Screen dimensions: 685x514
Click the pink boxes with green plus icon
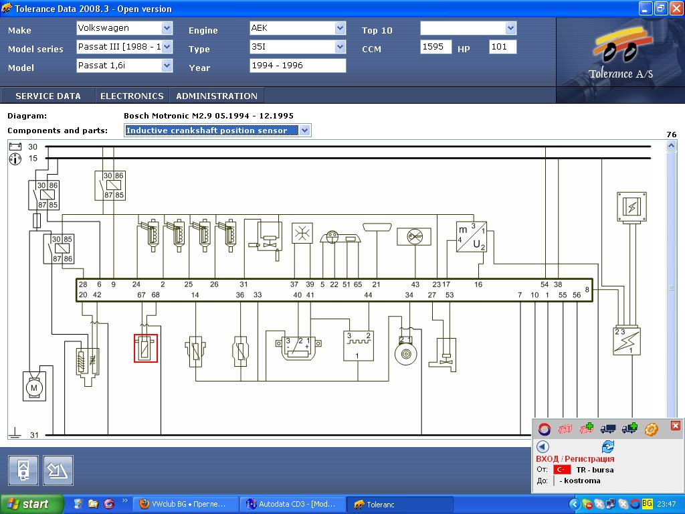tap(587, 428)
